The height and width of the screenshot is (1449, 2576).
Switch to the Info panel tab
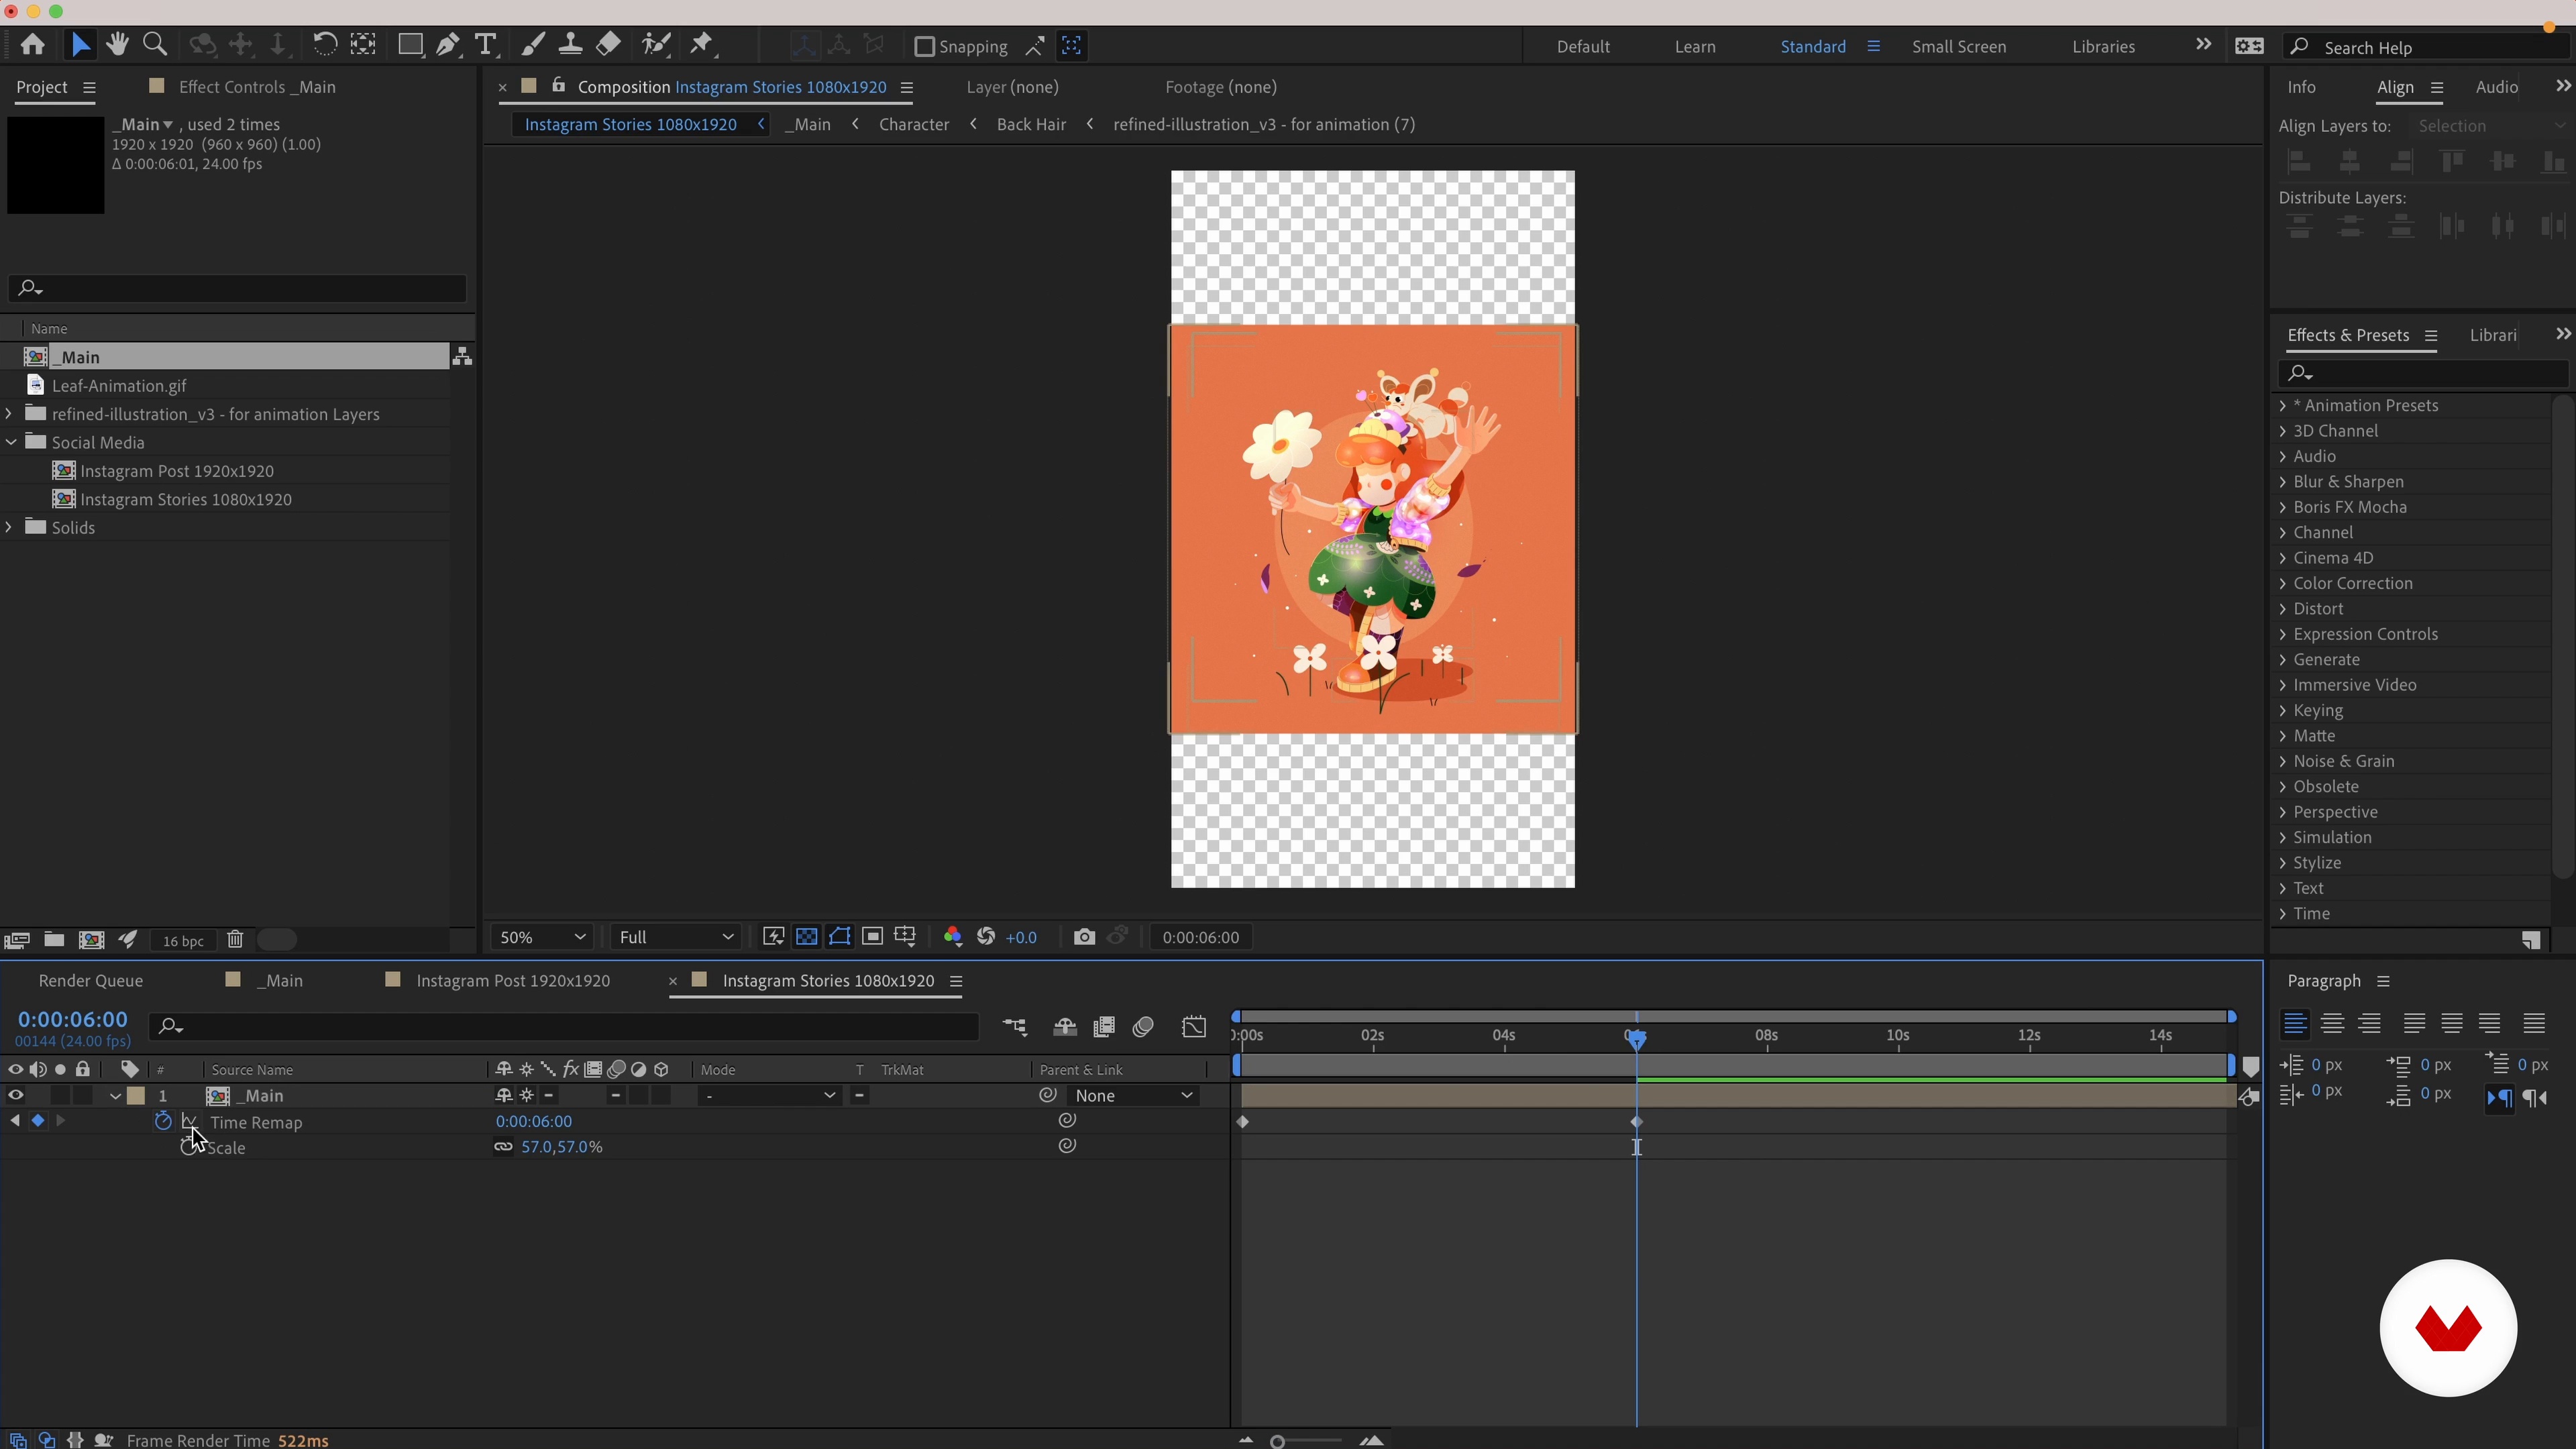(x=2301, y=87)
